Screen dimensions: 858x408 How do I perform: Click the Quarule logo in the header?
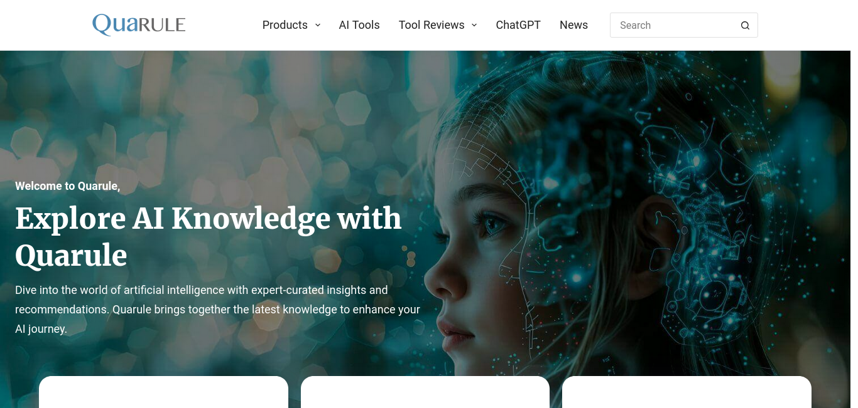point(139,25)
